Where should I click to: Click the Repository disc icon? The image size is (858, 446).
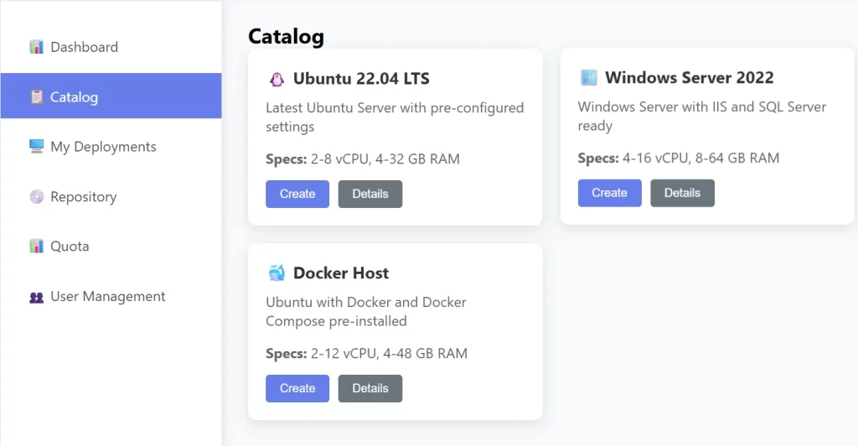[36, 196]
